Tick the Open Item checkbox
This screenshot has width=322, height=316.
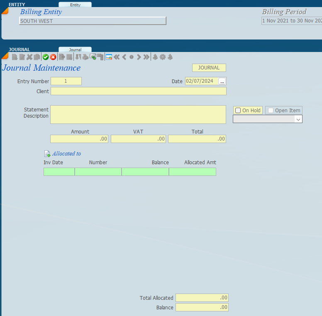(x=271, y=111)
